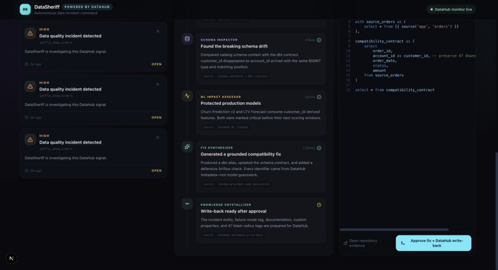Click the external link icon beside Open repository evidence
Image resolution: width=498 pixels, height=270 pixels.
pyautogui.click(x=345, y=243)
